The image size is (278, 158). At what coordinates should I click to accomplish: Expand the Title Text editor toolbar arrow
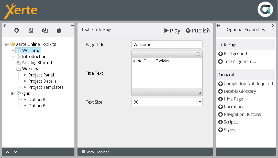pos(198,54)
